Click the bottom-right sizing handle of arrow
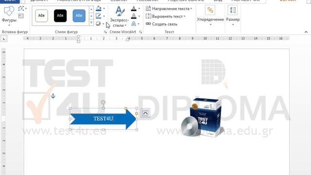 click(137, 130)
